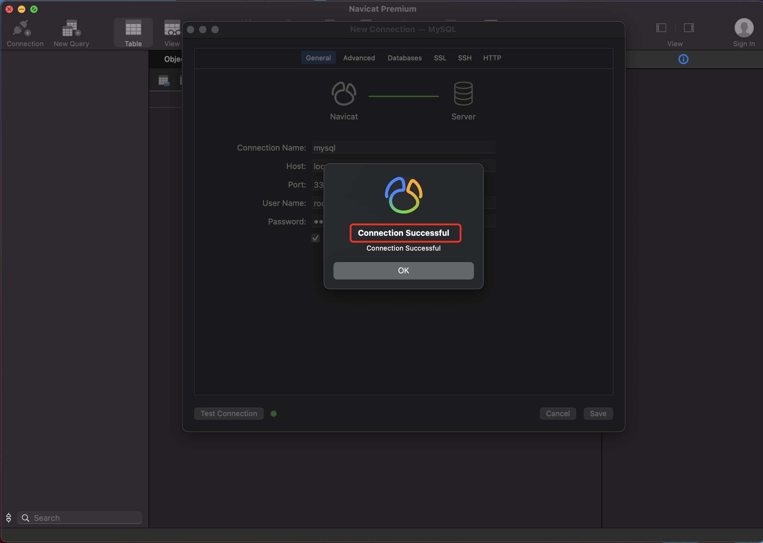The width and height of the screenshot is (763, 543).
Task: Click the View objects toolbar icon
Action: [x=172, y=28]
